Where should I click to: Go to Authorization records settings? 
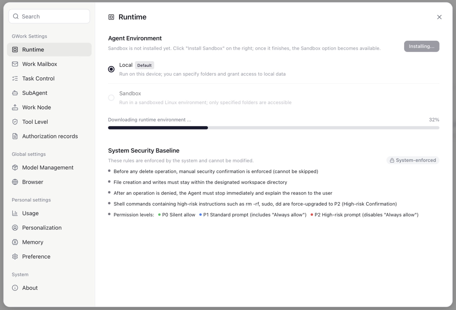tap(49, 136)
